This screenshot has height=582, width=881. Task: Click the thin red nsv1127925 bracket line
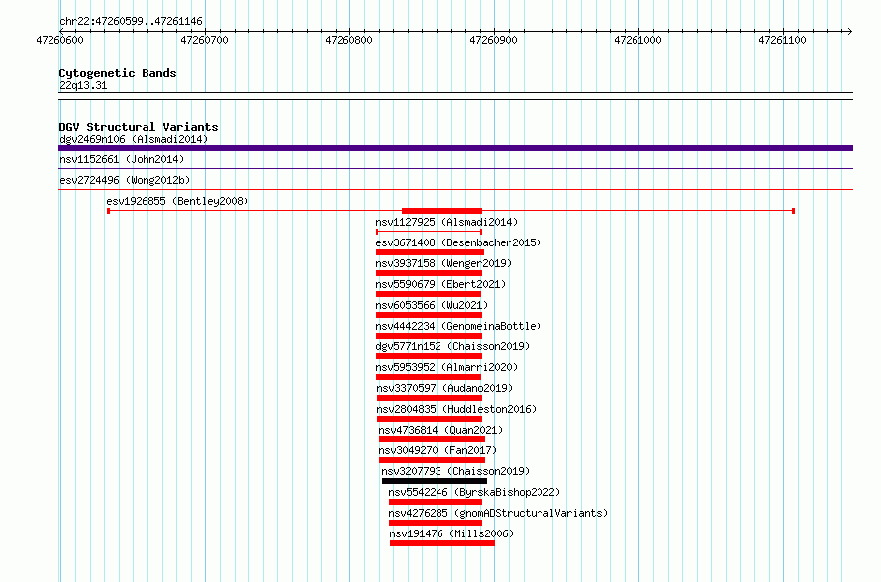click(x=429, y=232)
